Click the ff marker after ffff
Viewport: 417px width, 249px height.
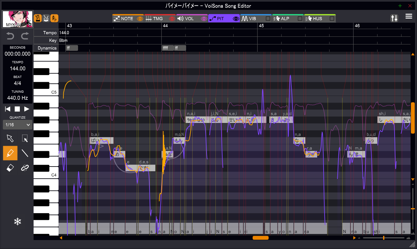pos(180,48)
